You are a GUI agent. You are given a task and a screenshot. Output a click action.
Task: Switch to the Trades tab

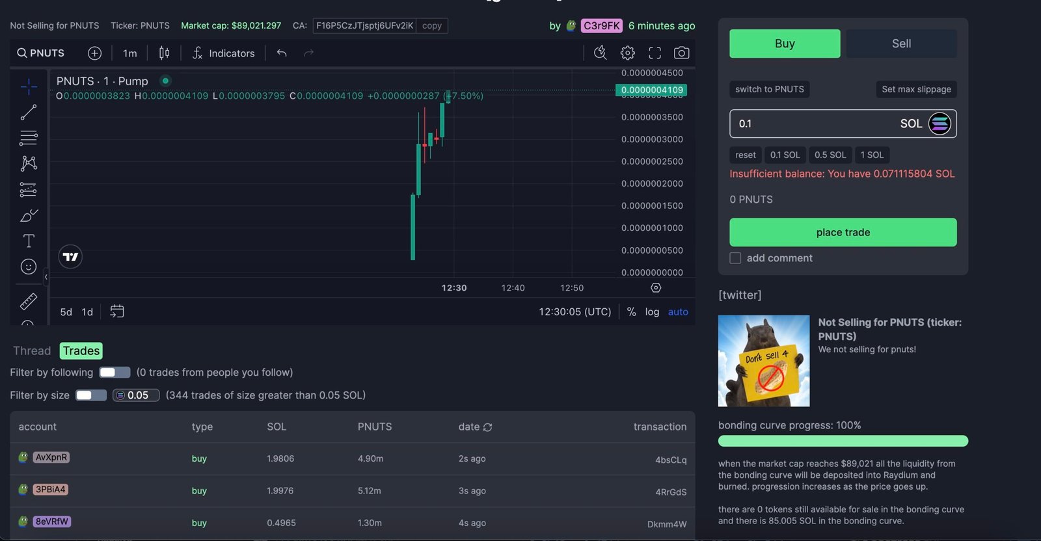click(81, 351)
